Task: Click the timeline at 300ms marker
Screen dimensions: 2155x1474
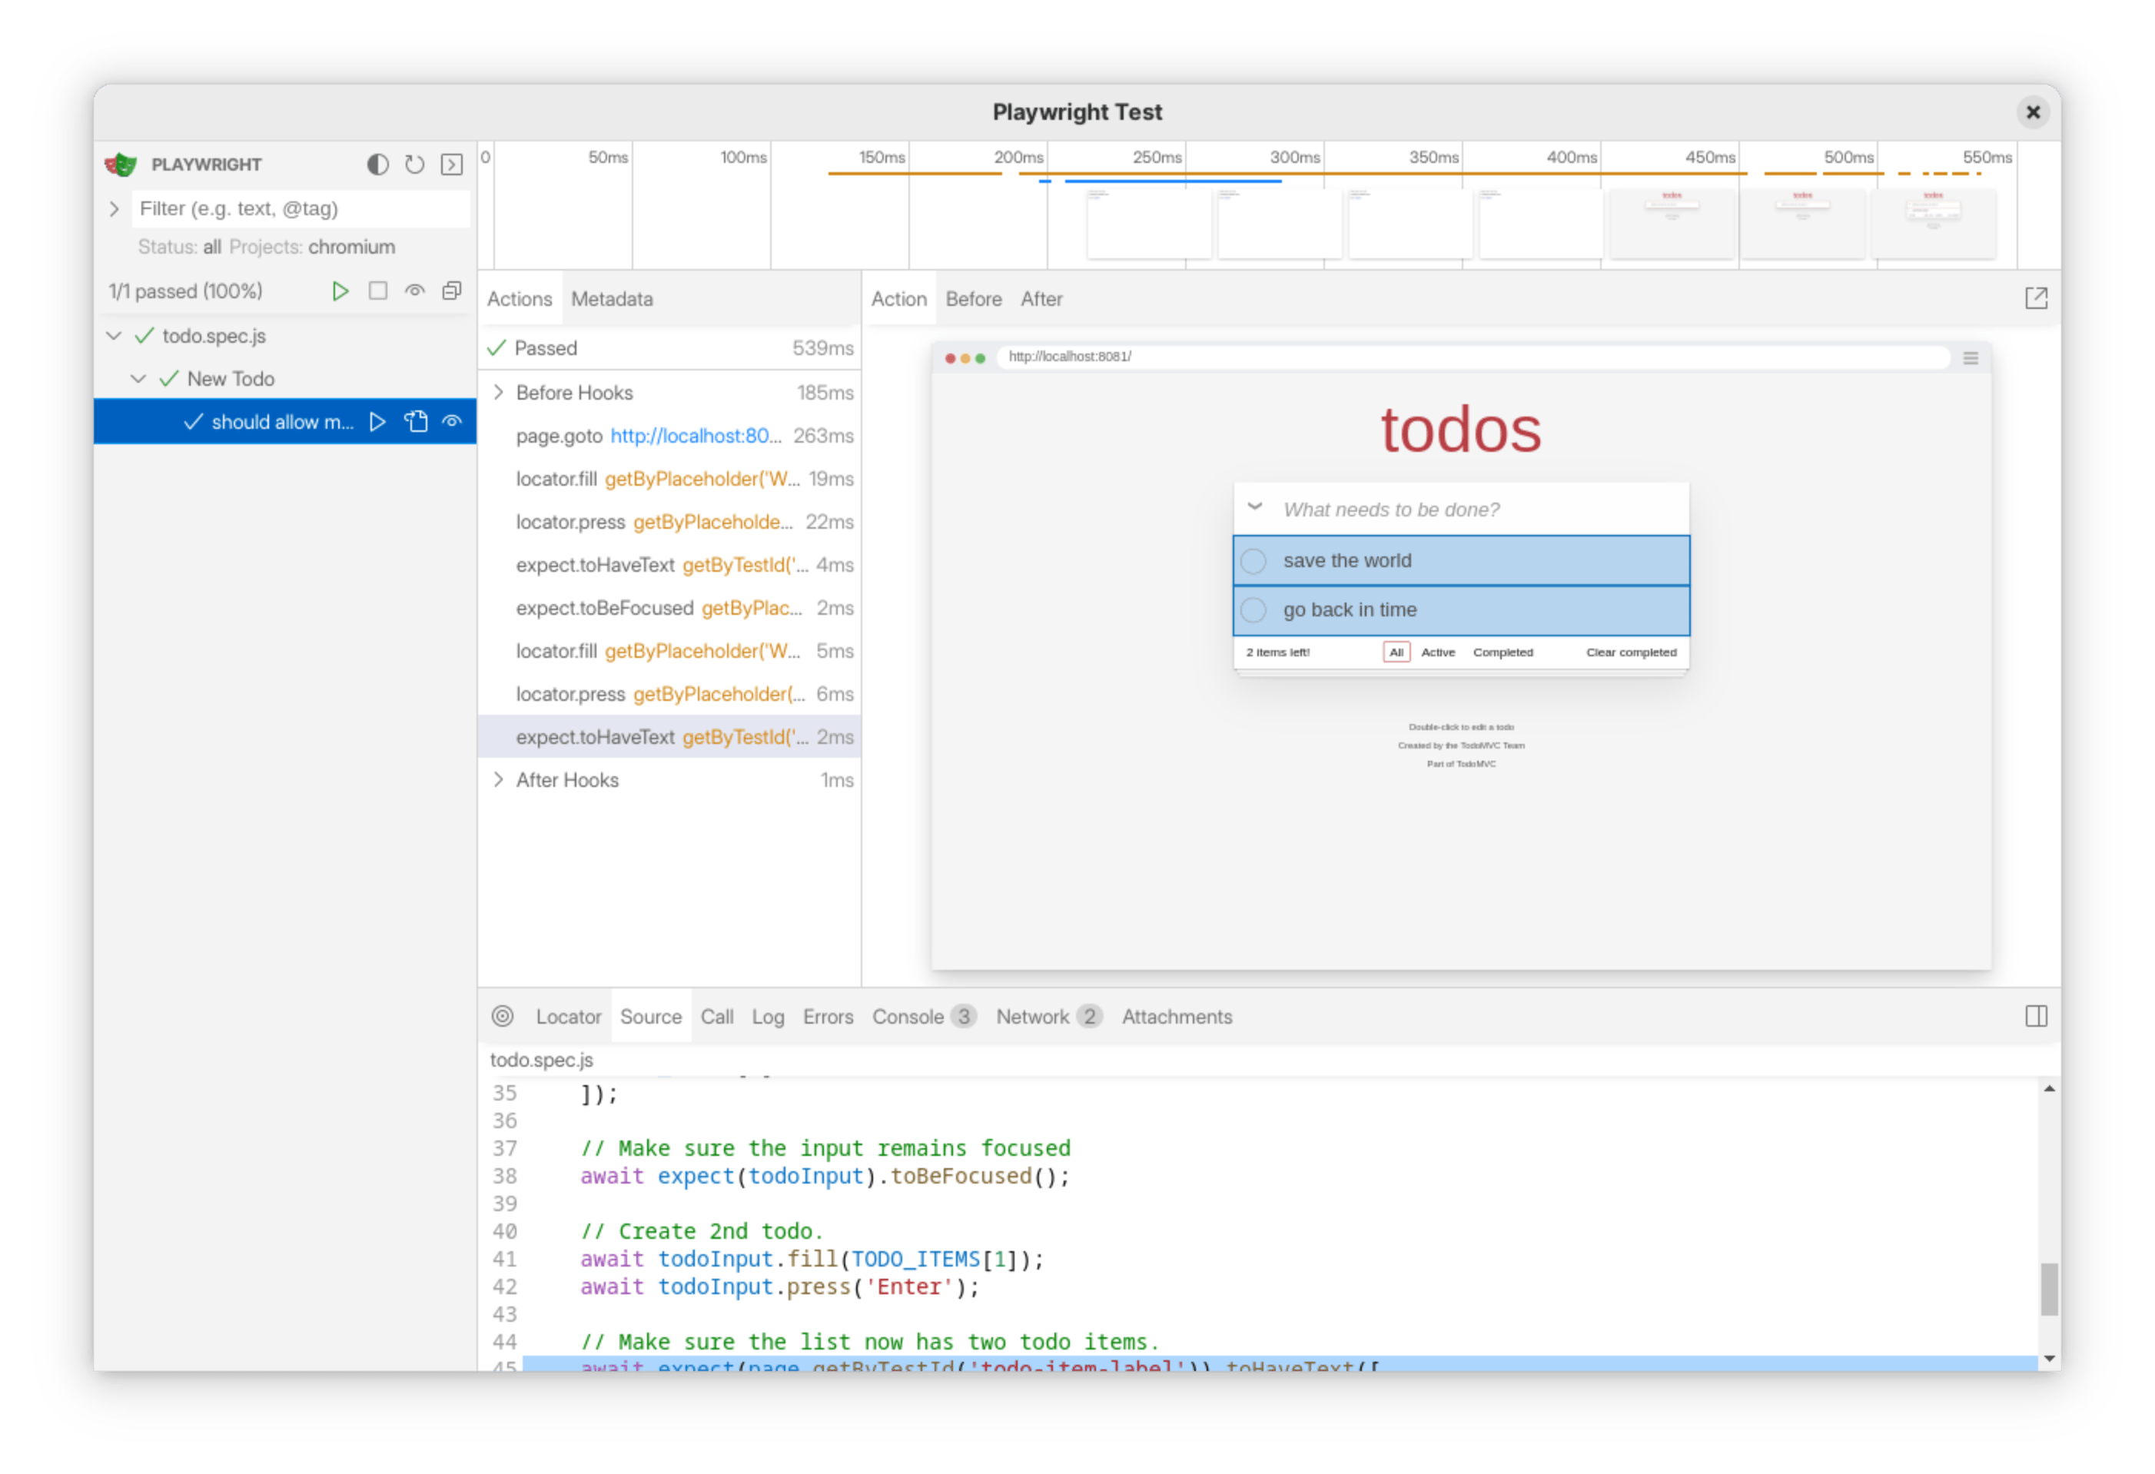Action: tap(1297, 157)
